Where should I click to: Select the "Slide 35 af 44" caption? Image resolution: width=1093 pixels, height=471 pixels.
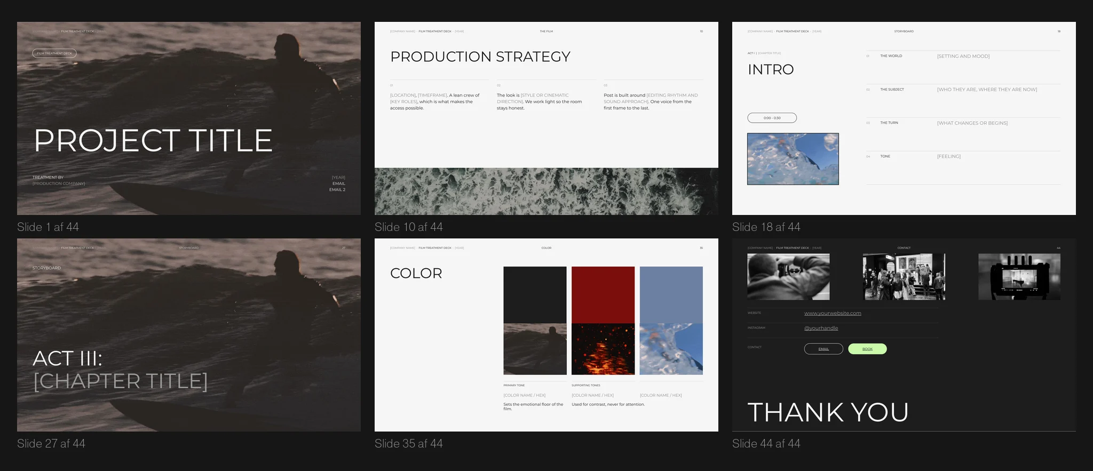point(409,444)
